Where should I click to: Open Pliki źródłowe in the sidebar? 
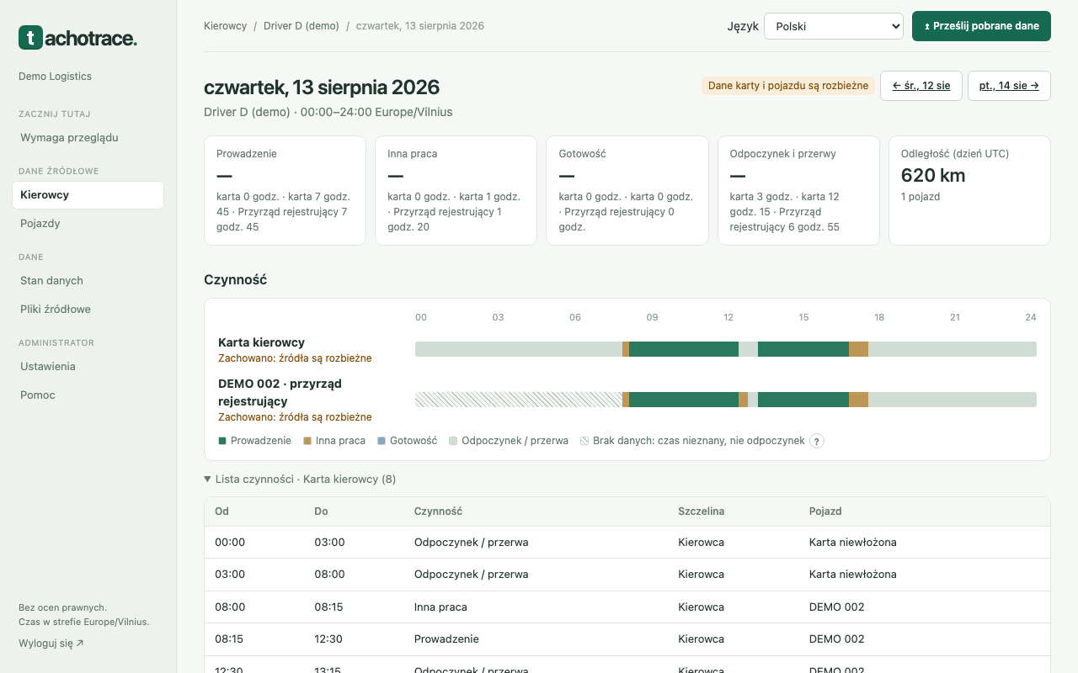coord(88,310)
